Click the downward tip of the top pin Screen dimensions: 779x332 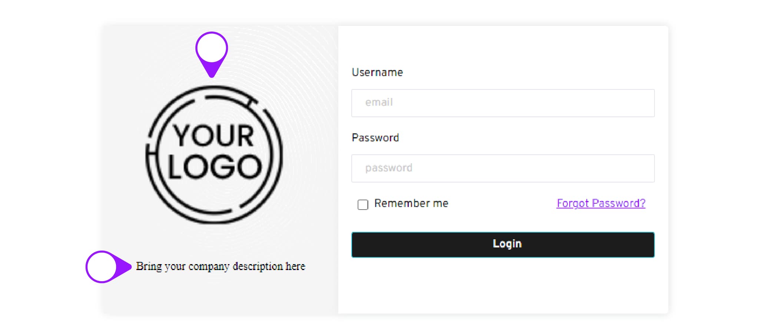(x=212, y=74)
